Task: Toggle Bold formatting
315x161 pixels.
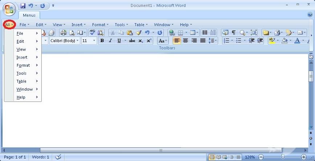Action: click(102, 41)
